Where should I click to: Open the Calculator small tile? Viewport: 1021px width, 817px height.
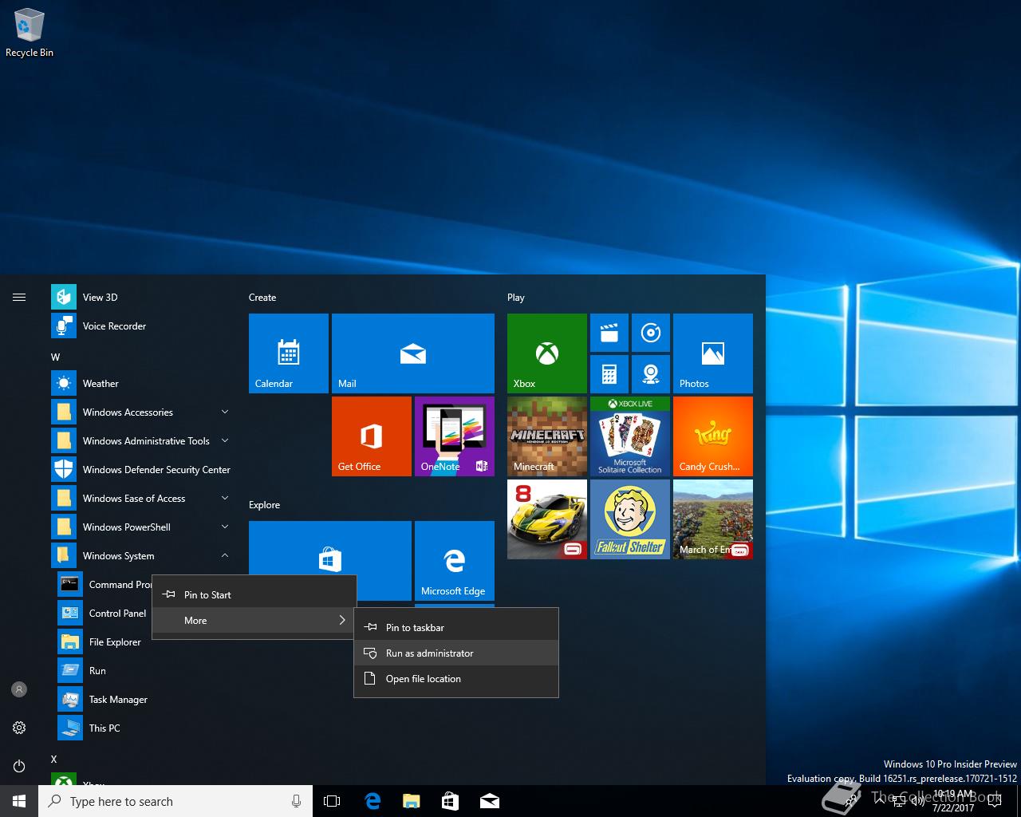point(609,374)
